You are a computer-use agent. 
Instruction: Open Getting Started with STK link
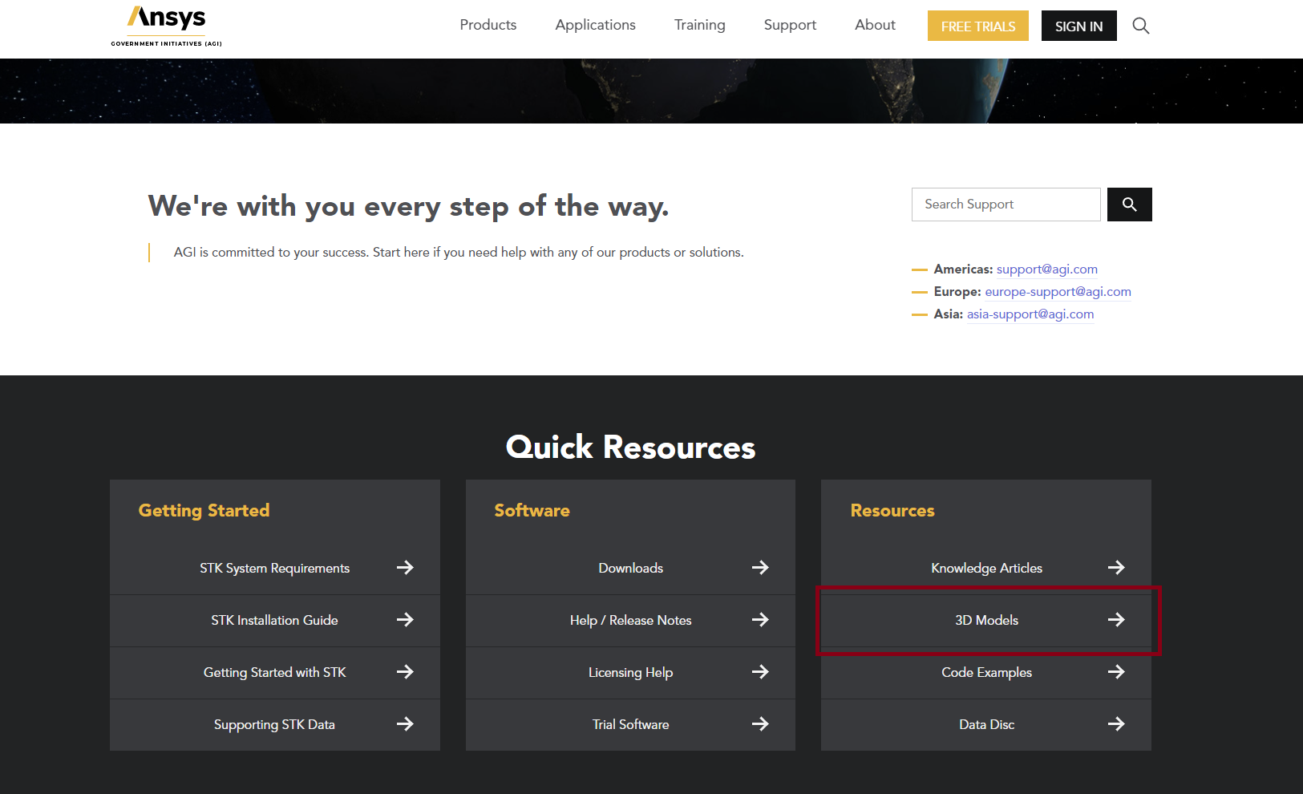click(x=274, y=672)
